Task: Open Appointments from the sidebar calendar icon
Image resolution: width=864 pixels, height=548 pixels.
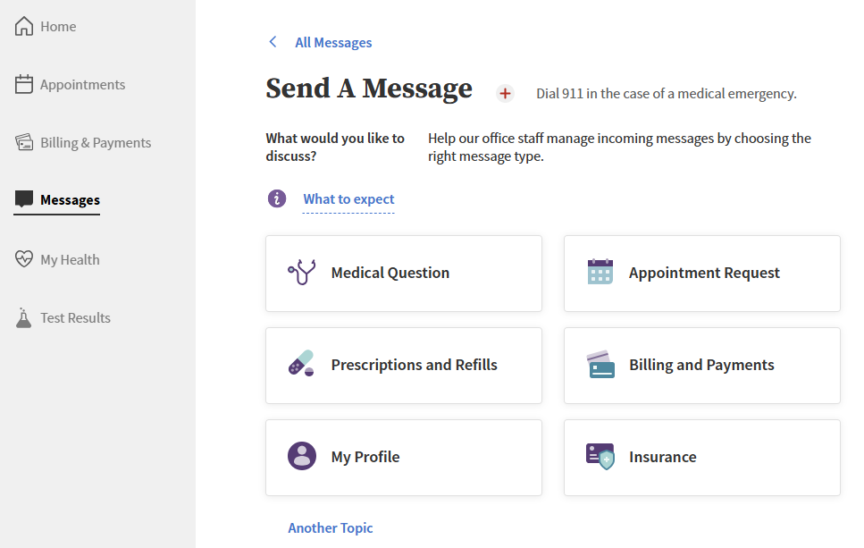Action: [23, 83]
